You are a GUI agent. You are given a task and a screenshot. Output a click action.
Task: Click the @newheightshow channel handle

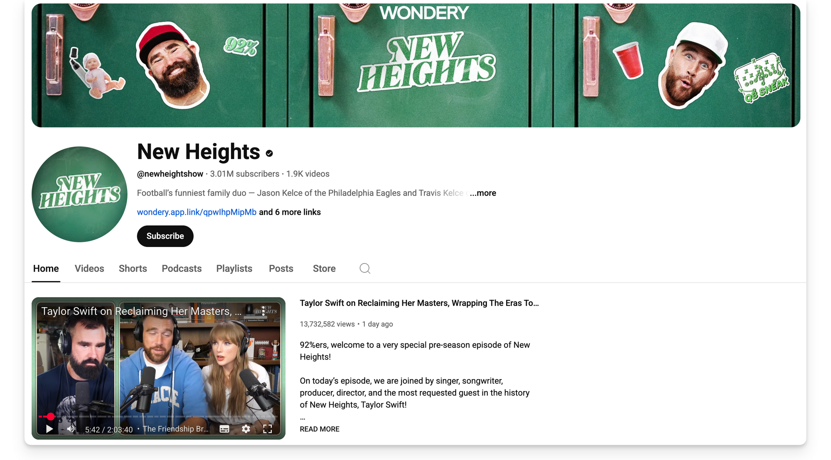point(170,174)
